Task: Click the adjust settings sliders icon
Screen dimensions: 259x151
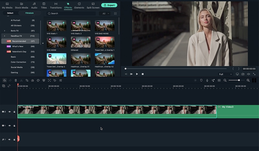Action: tap(61, 80)
